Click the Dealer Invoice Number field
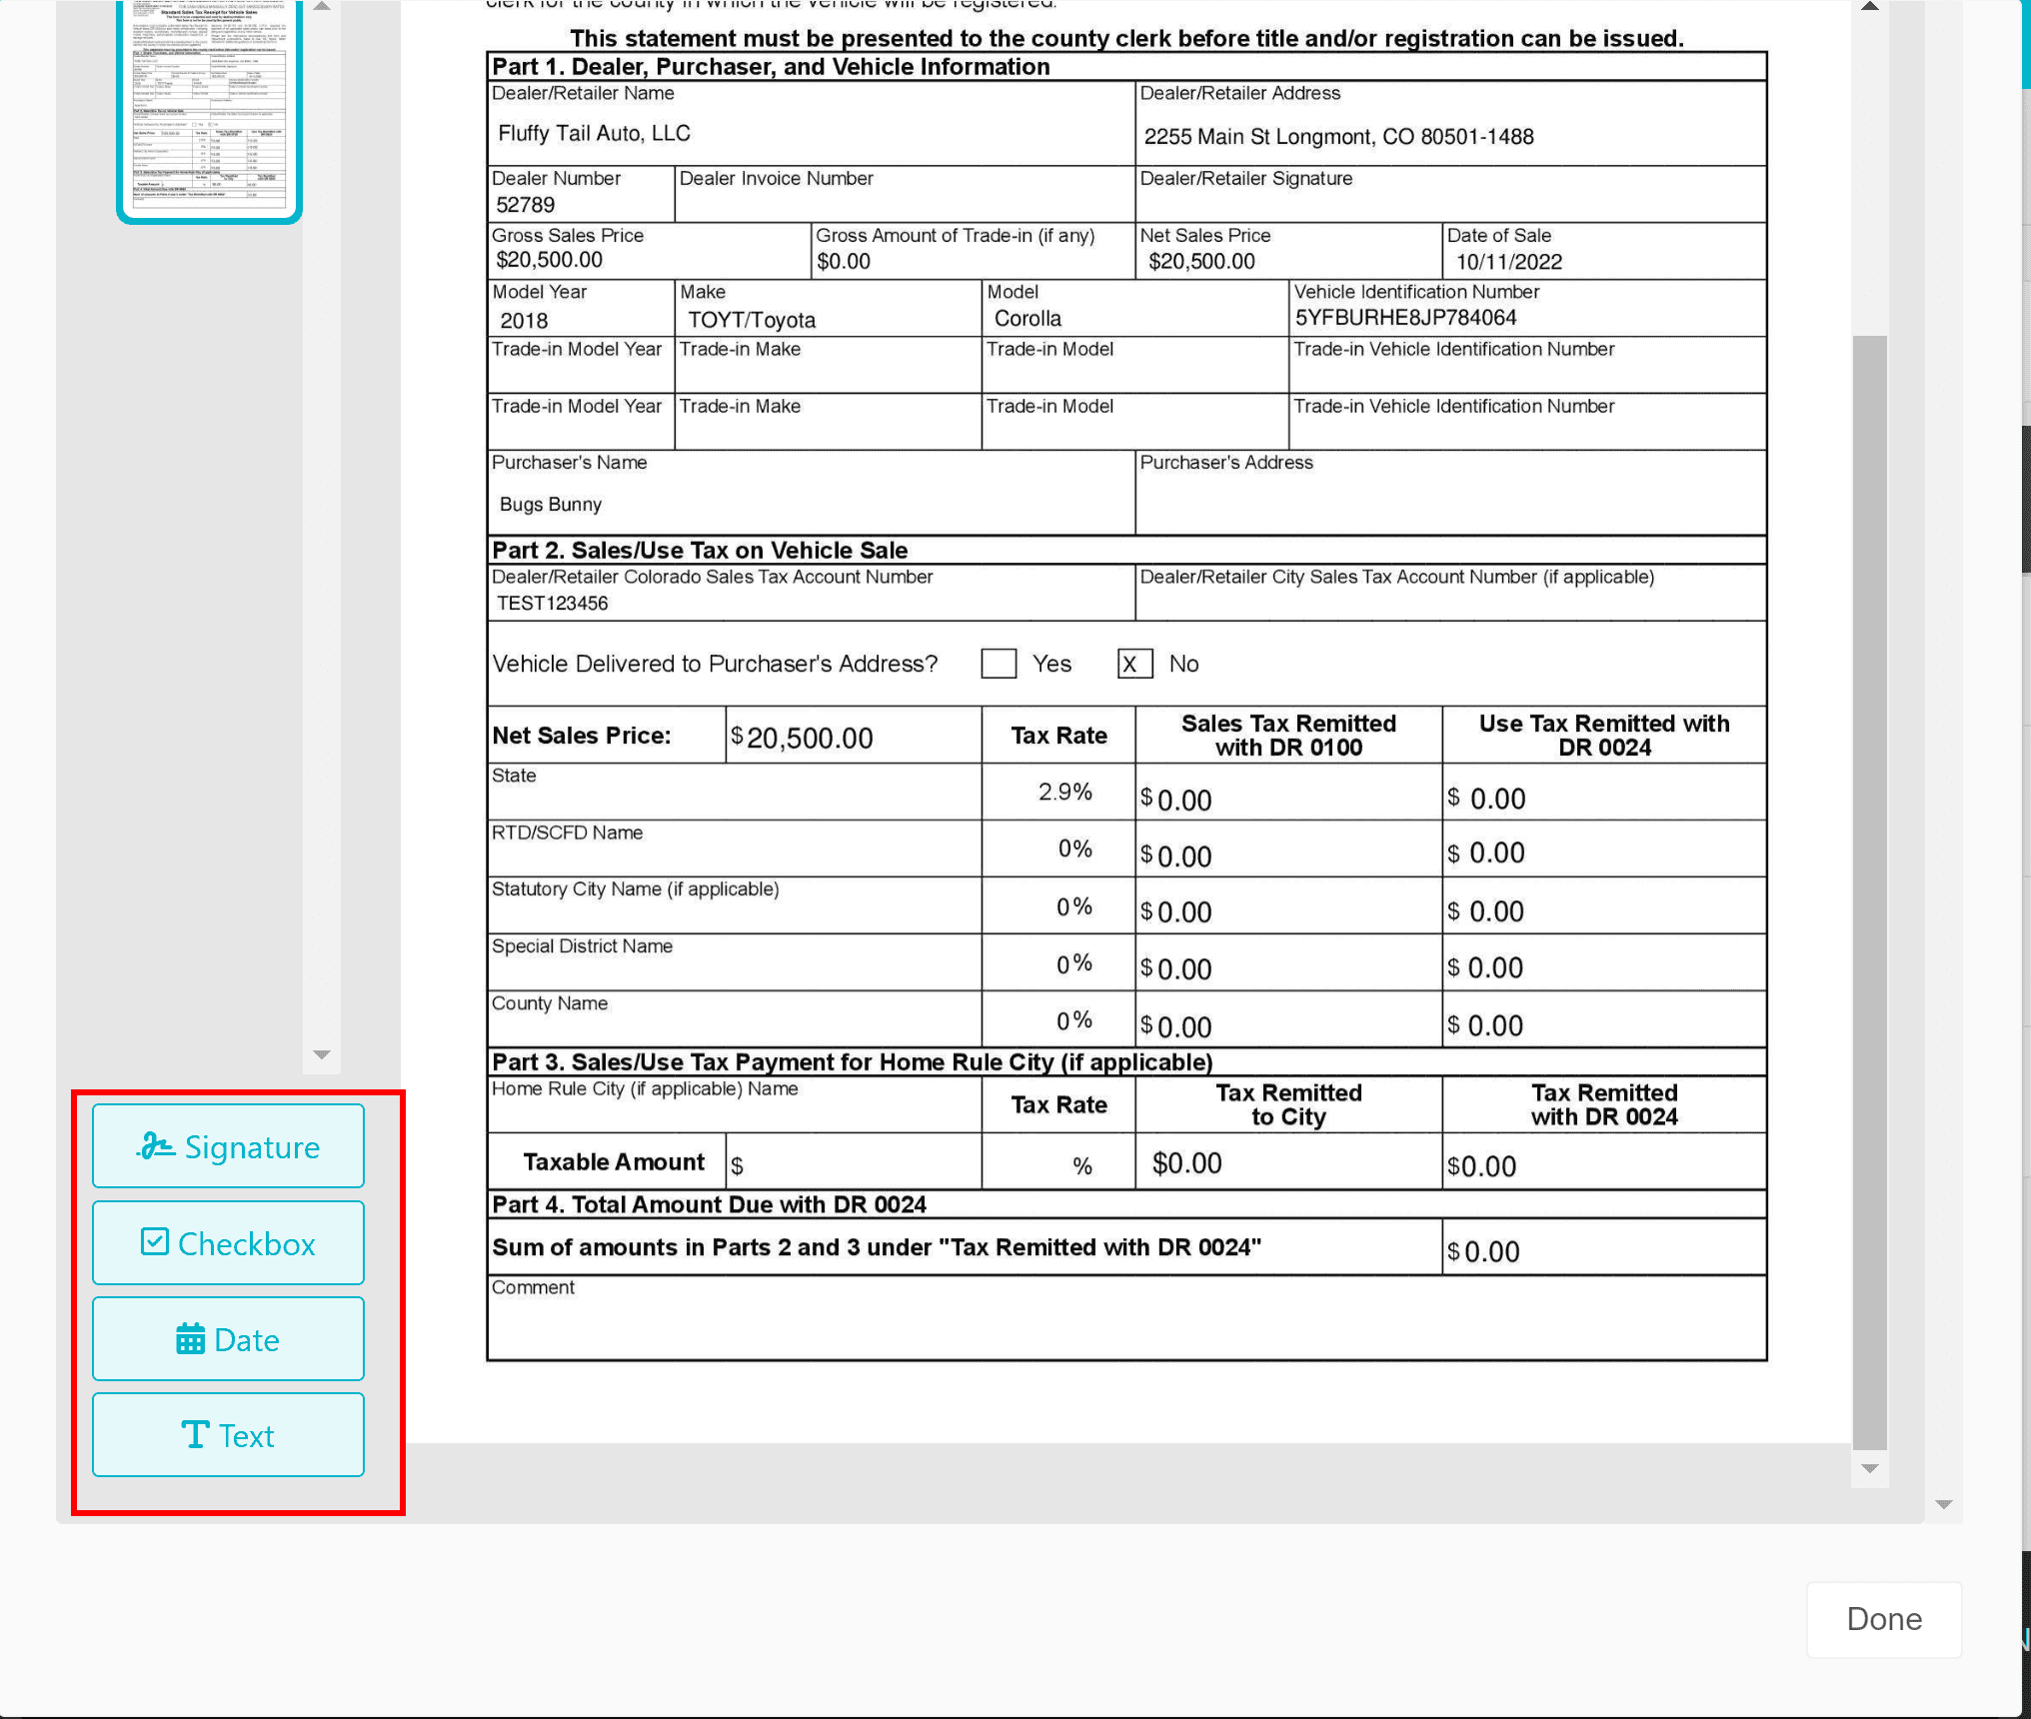Image resolution: width=2031 pixels, height=1719 pixels. (903, 204)
